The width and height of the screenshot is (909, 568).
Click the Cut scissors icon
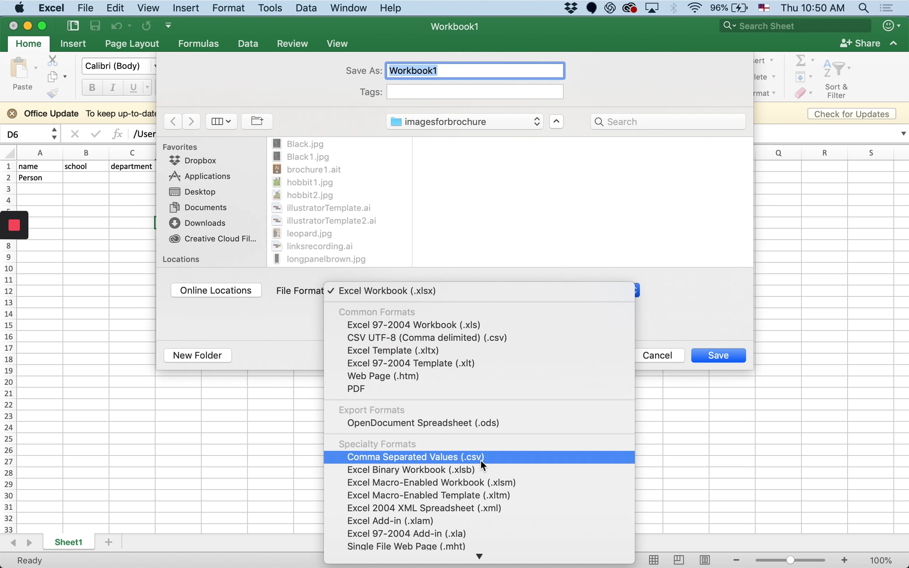pyautogui.click(x=53, y=61)
